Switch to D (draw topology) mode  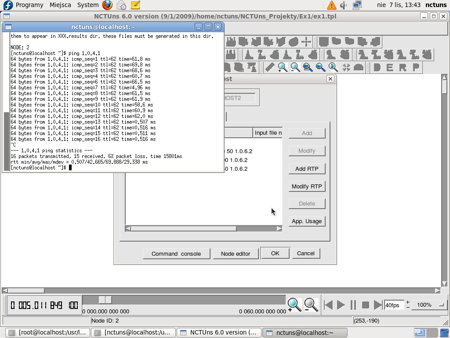(x=377, y=67)
